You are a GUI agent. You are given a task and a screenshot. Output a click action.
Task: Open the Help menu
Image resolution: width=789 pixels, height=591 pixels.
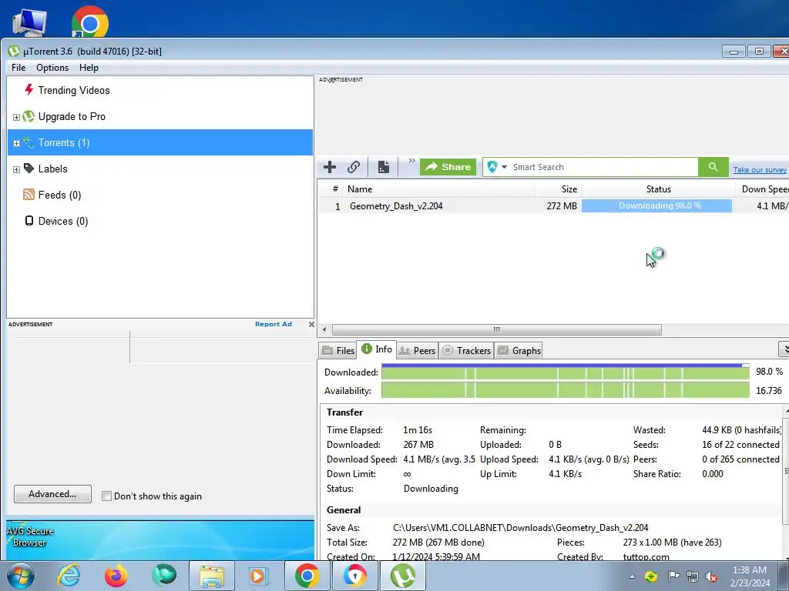(89, 68)
